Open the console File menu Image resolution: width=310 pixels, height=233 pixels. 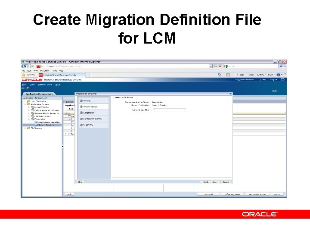tap(24, 85)
